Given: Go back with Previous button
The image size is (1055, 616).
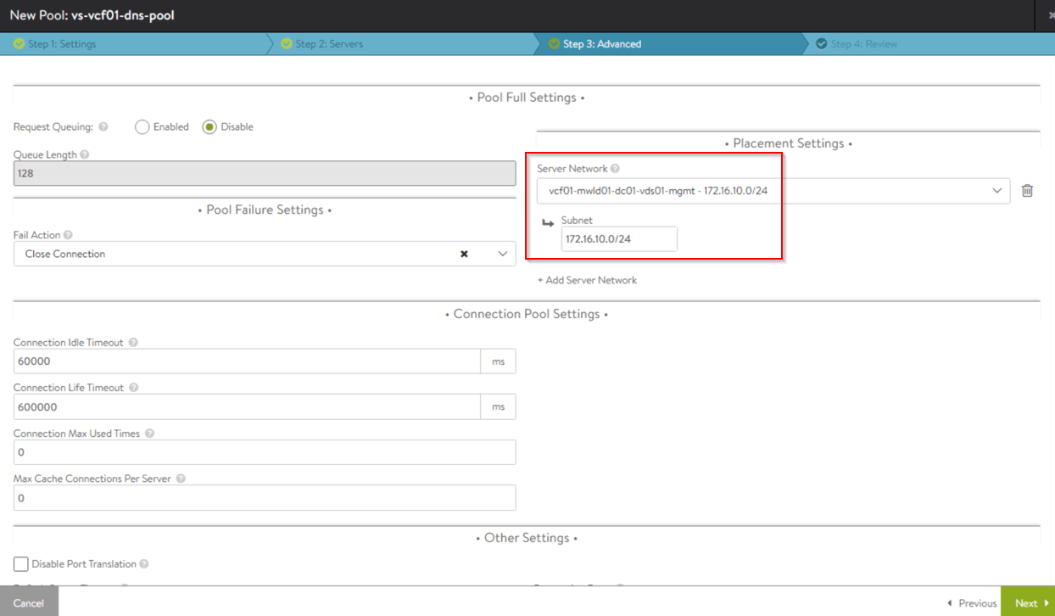Looking at the screenshot, I should click(972, 603).
